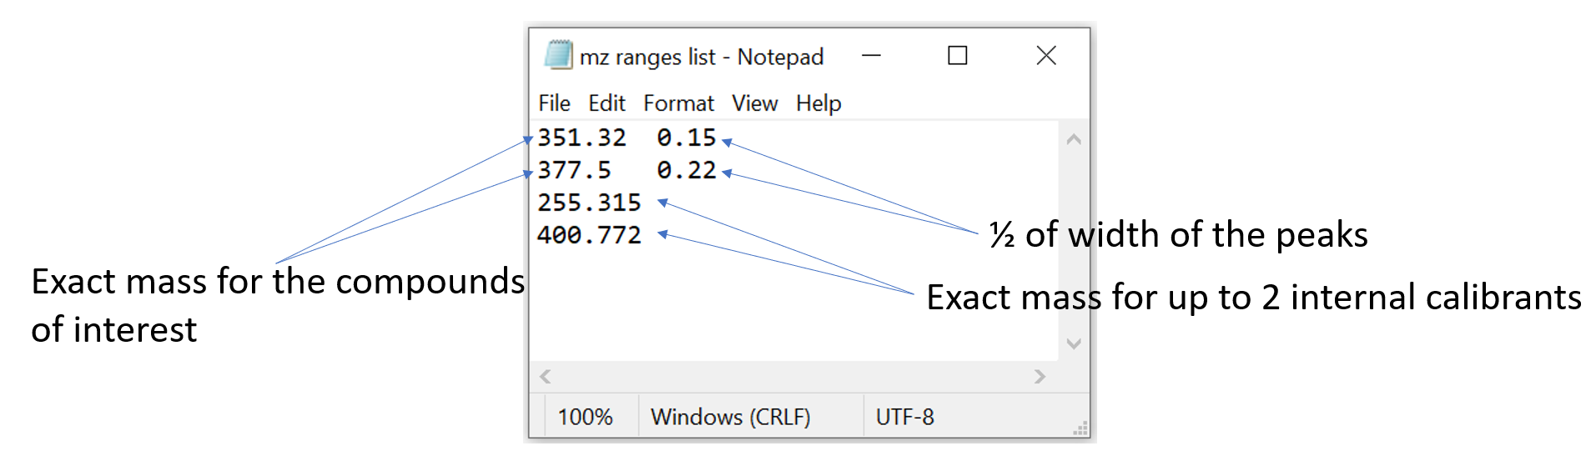Open the File menu
The width and height of the screenshot is (1591, 476).
point(554,103)
